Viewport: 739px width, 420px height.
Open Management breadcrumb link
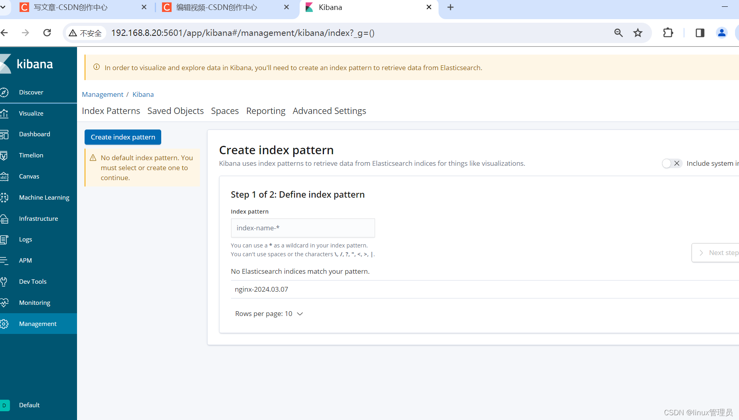click(103, 94)
